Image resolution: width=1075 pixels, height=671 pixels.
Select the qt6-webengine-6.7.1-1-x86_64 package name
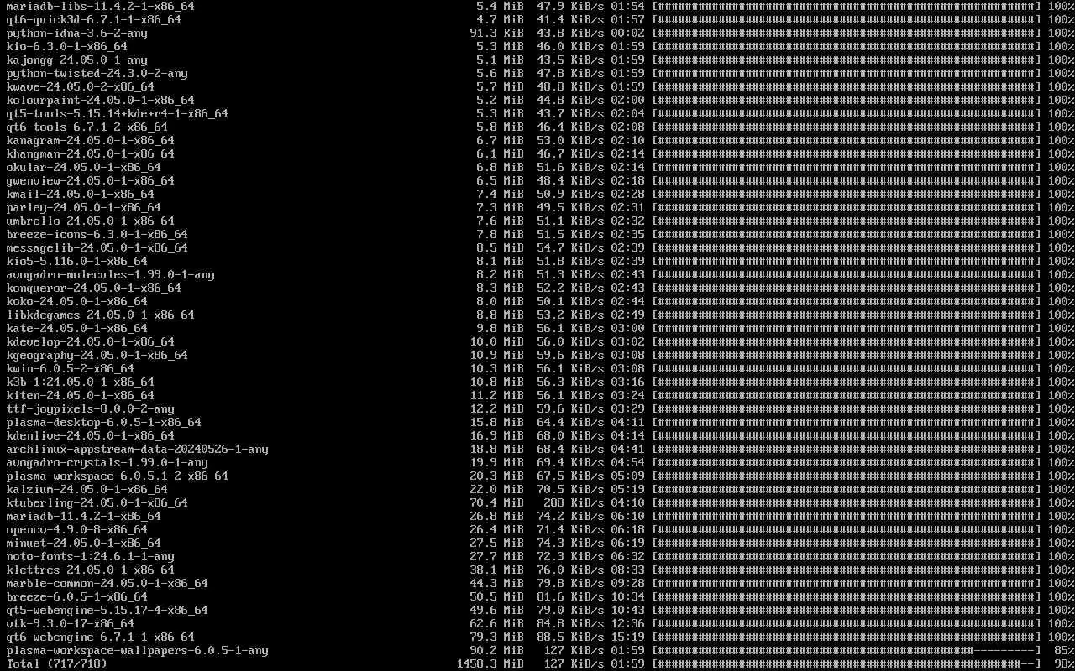coord(101,637)
